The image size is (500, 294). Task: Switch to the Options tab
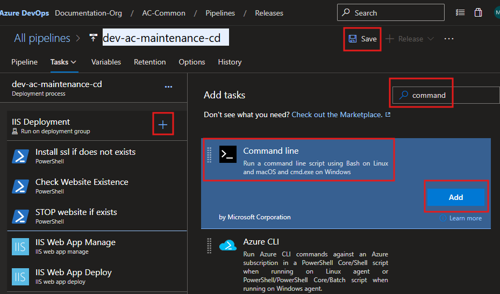point(191,62)
